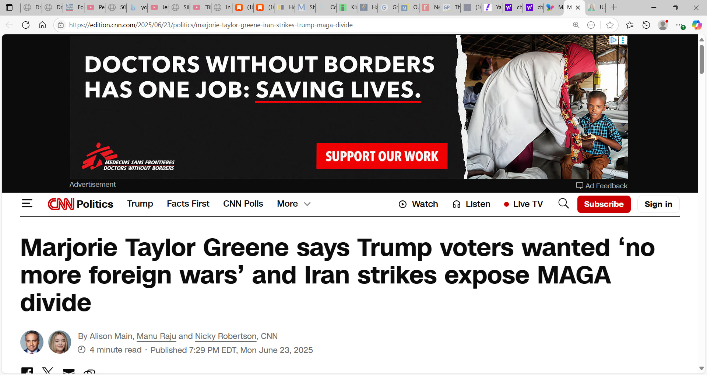Expand the More navigation dropdown
The height and width of the screenshot is (375, 707).
[x=294, y=204]
